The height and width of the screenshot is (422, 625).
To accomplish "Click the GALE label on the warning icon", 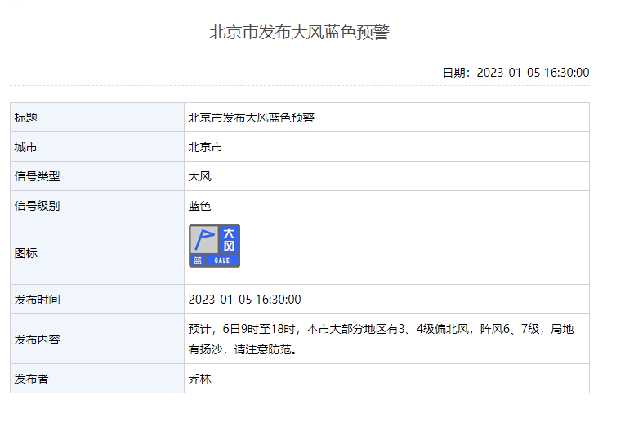I will tap(222, 260).
